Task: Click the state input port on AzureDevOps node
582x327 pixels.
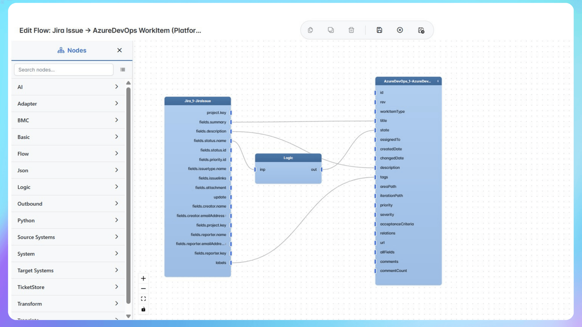Action: [375, 130]
